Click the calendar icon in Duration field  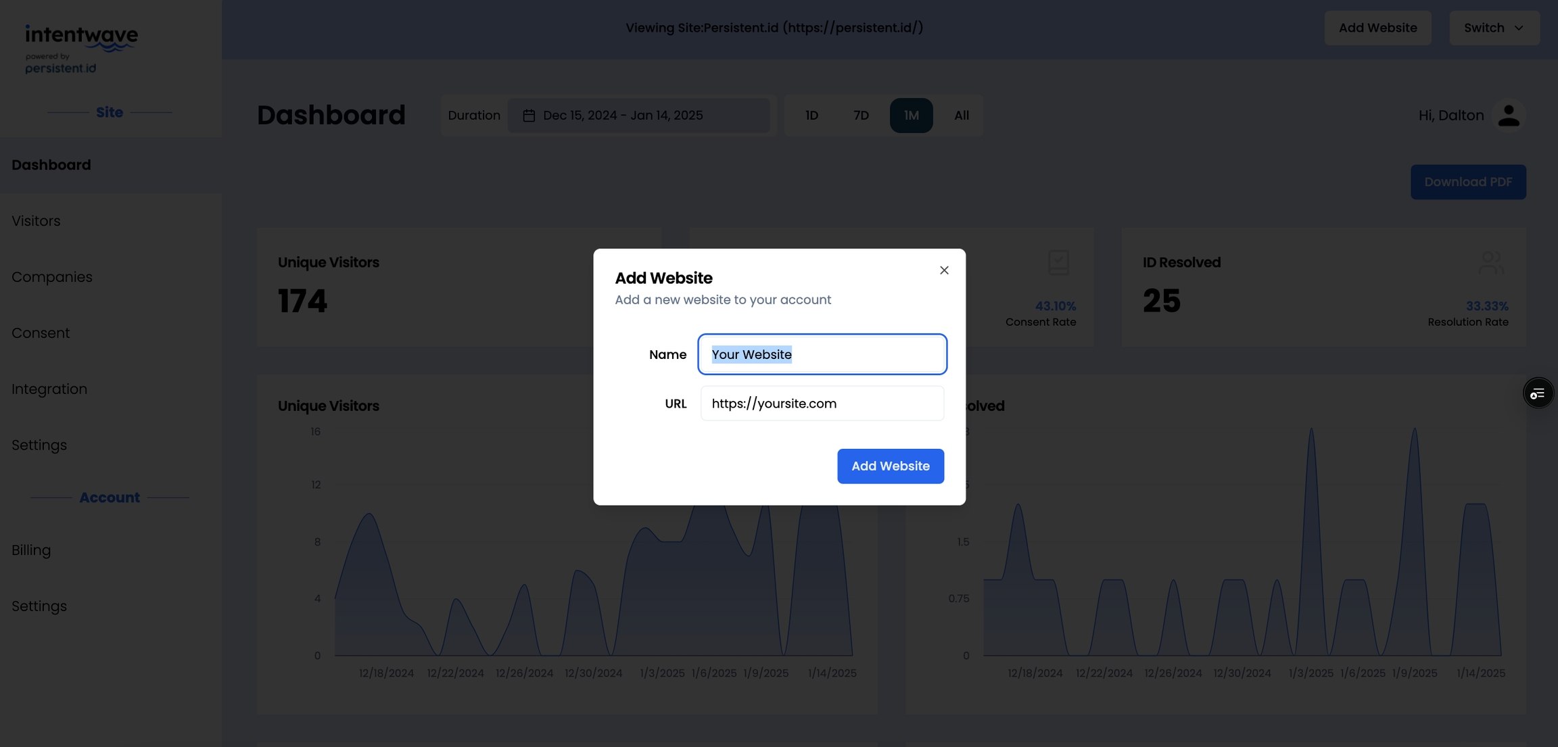(529, 116)
